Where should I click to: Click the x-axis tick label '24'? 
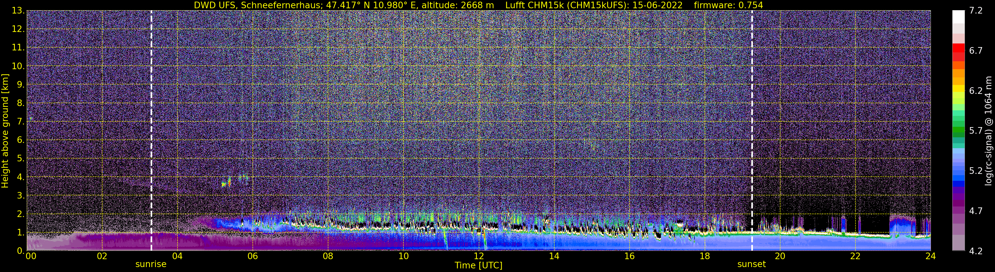pos(931,256)
